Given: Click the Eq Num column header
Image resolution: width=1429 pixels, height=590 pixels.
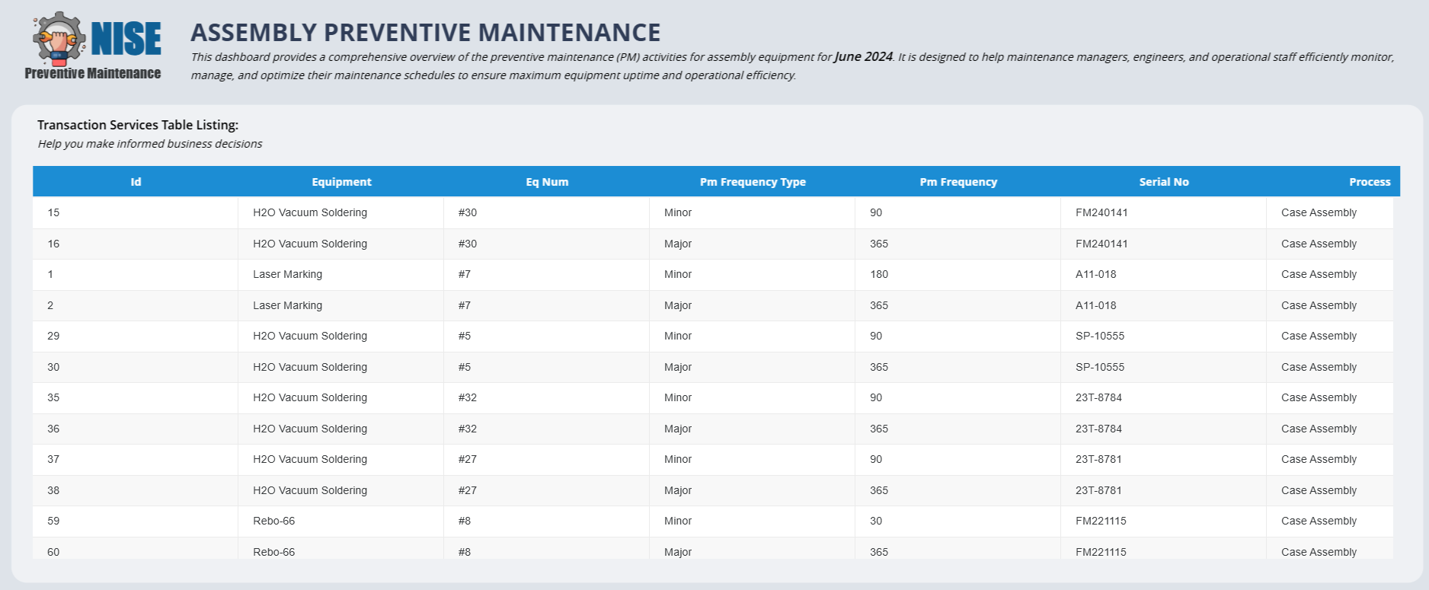Looking at the screenshot, I should coord(547,182).
